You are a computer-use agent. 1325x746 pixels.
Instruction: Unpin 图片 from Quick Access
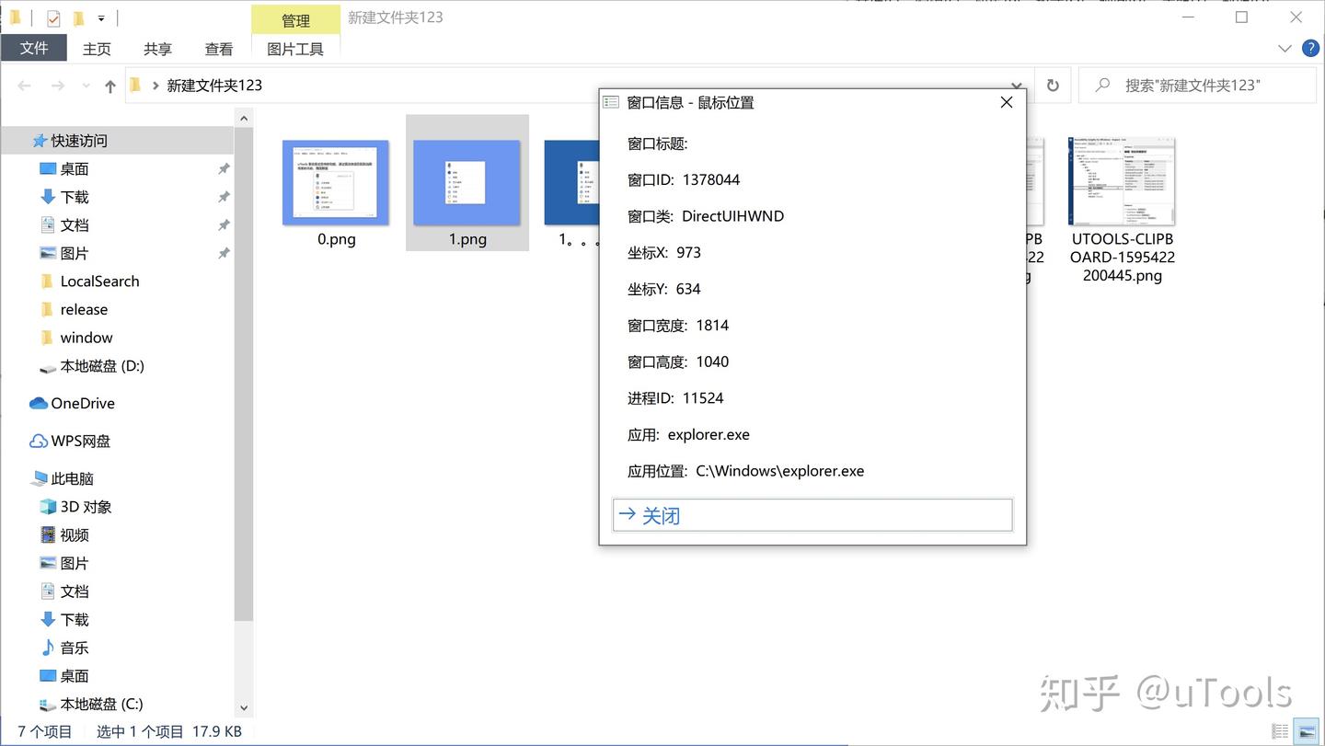pos(223,253)
